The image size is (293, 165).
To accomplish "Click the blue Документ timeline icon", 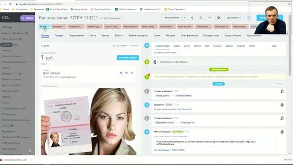I will [147, 105].
